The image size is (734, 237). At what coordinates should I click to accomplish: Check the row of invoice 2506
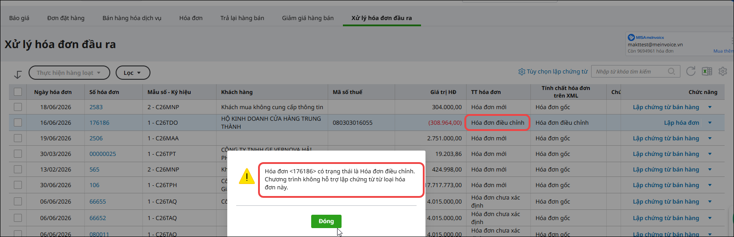pyautogui.click(x=18, y=138)
